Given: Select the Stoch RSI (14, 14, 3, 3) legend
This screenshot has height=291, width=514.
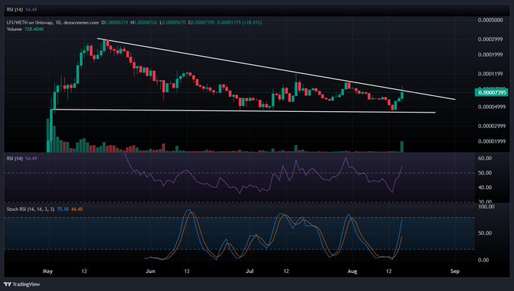Looking at the screenshot, I should (30, 209).
